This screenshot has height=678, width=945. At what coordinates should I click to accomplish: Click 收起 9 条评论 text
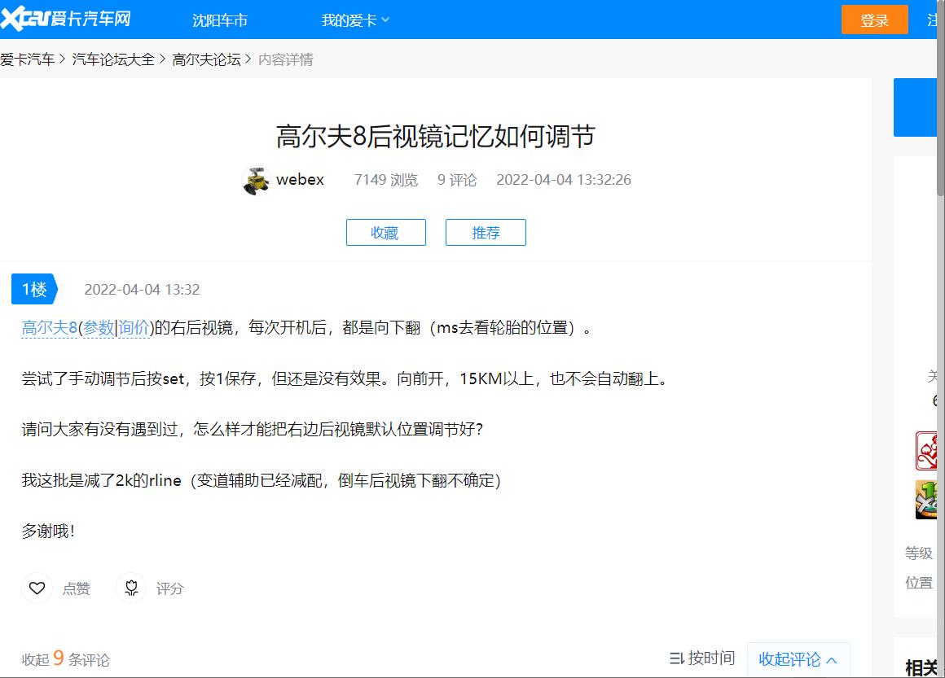point(66,658)
